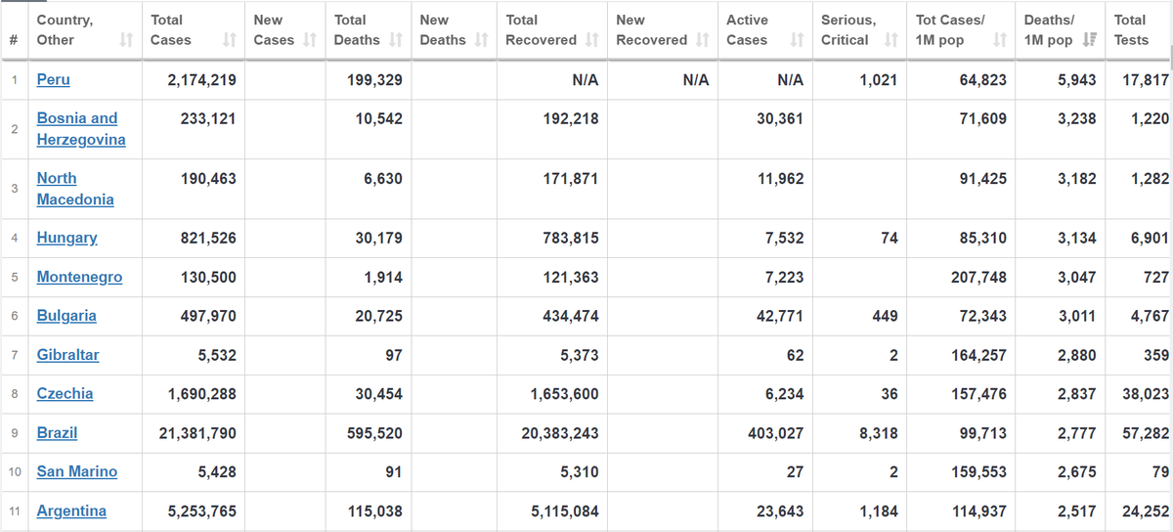Select Gibraltar total deaths 97
Image resolution: width=1173 pixels, height=532 pixels.
pos(393,355)
